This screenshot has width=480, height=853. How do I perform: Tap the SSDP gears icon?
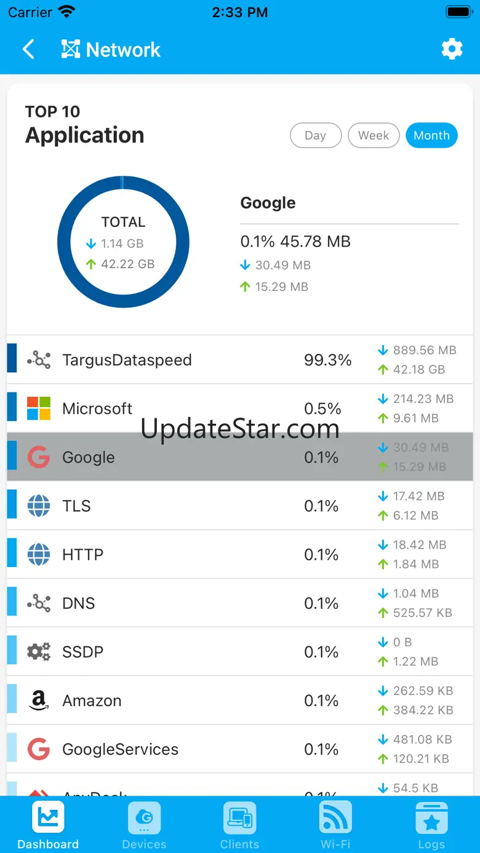click(39, 652)
